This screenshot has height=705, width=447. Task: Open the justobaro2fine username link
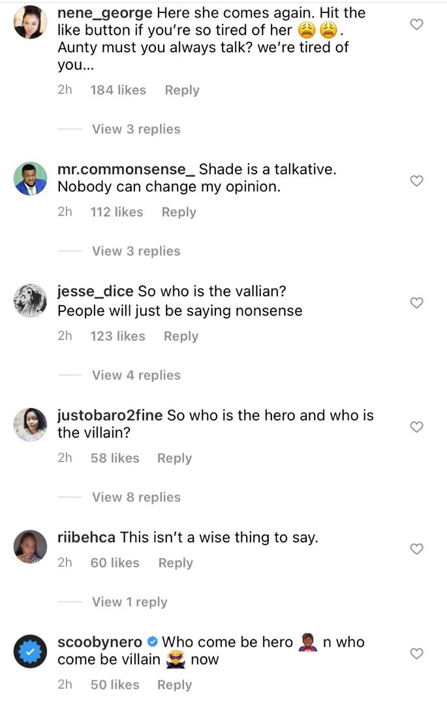[x=110, y=415]
